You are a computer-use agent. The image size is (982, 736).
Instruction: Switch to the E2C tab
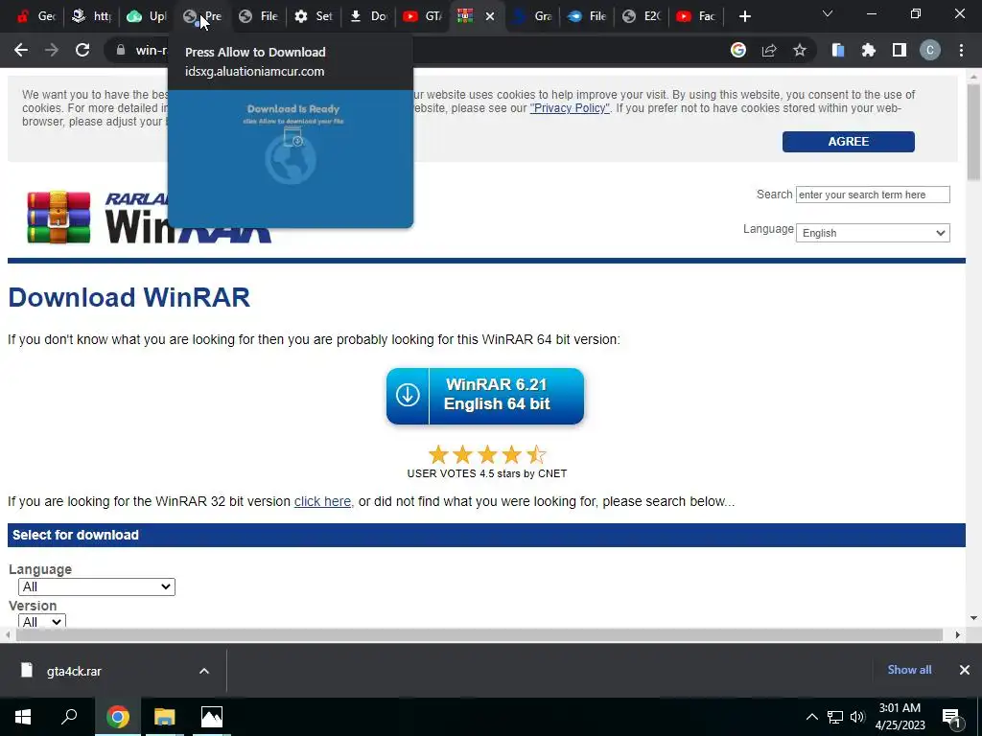point(642,16)
